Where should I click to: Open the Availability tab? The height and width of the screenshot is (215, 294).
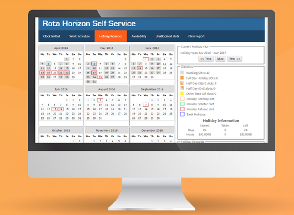tap(139, 36)
